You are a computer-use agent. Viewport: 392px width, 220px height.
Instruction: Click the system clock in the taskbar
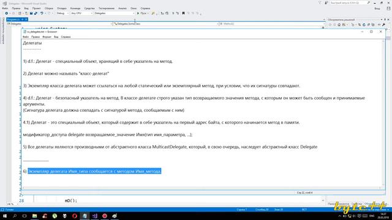(x=383, y=216)
